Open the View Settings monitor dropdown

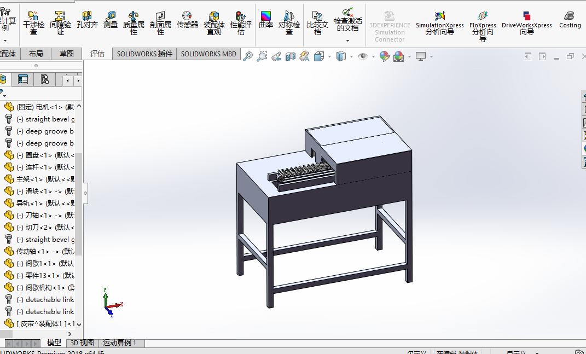(431, 56)
